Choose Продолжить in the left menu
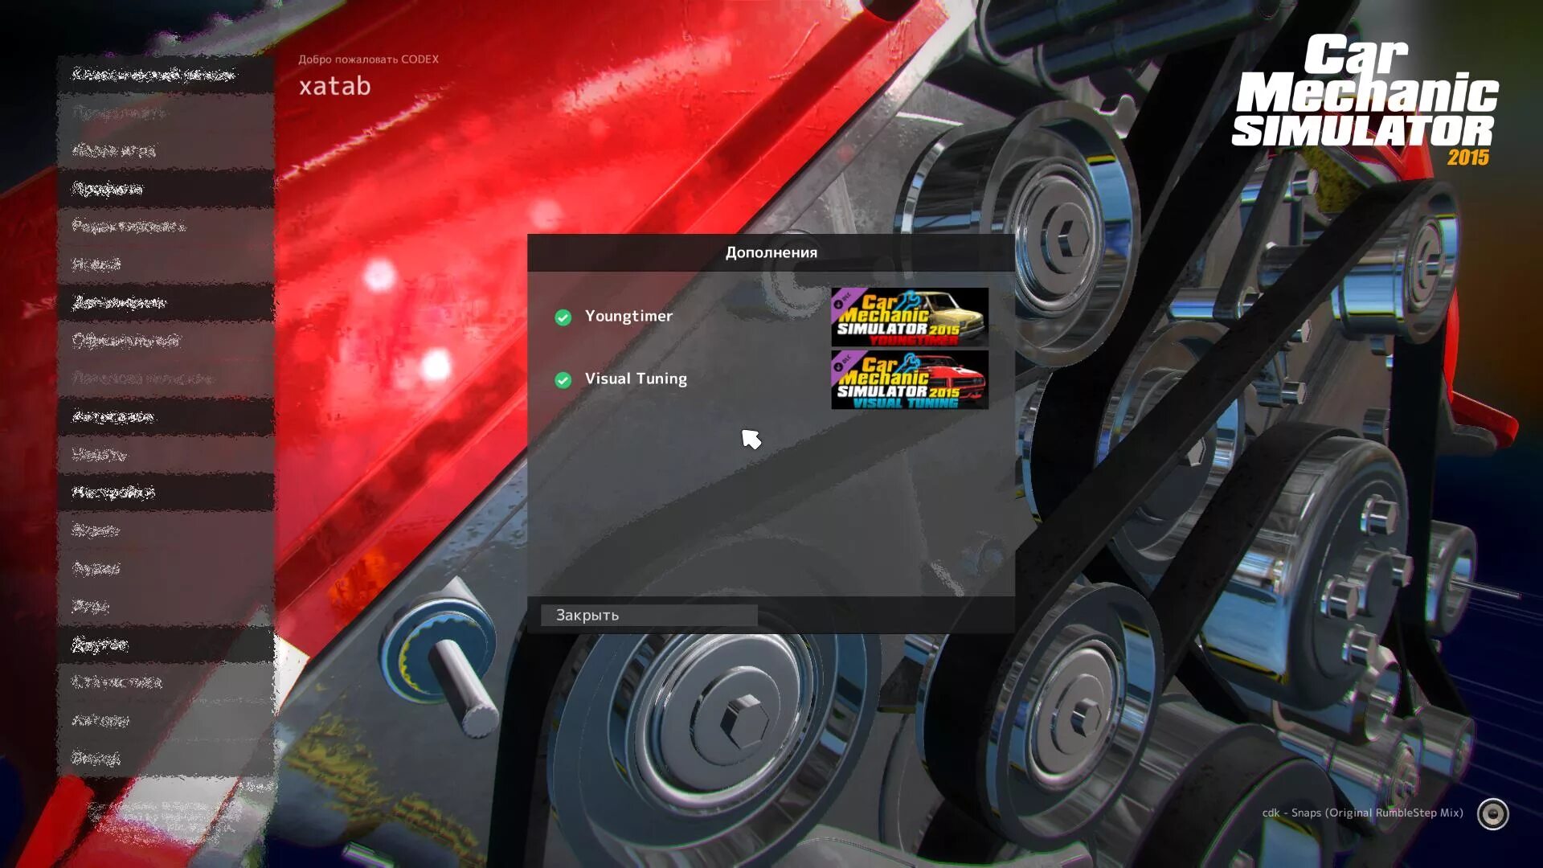 click(x=120, y=113)
